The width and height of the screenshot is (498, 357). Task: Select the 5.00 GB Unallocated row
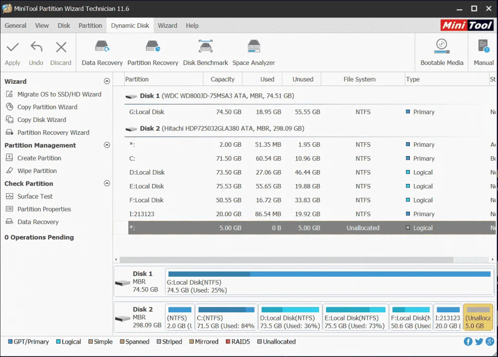tap(312, 228)
